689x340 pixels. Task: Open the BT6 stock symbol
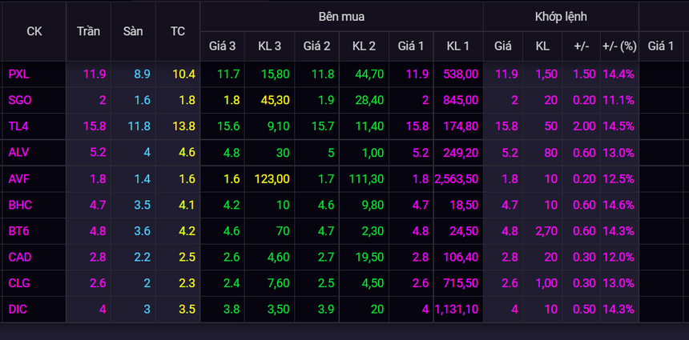[x=18, y=230]
